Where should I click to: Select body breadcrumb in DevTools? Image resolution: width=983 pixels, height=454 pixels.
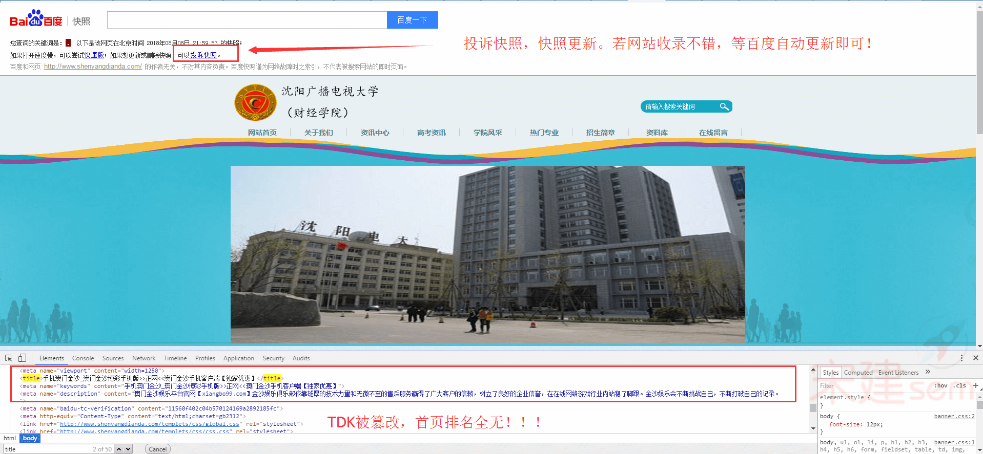click(x=30, y=438)
